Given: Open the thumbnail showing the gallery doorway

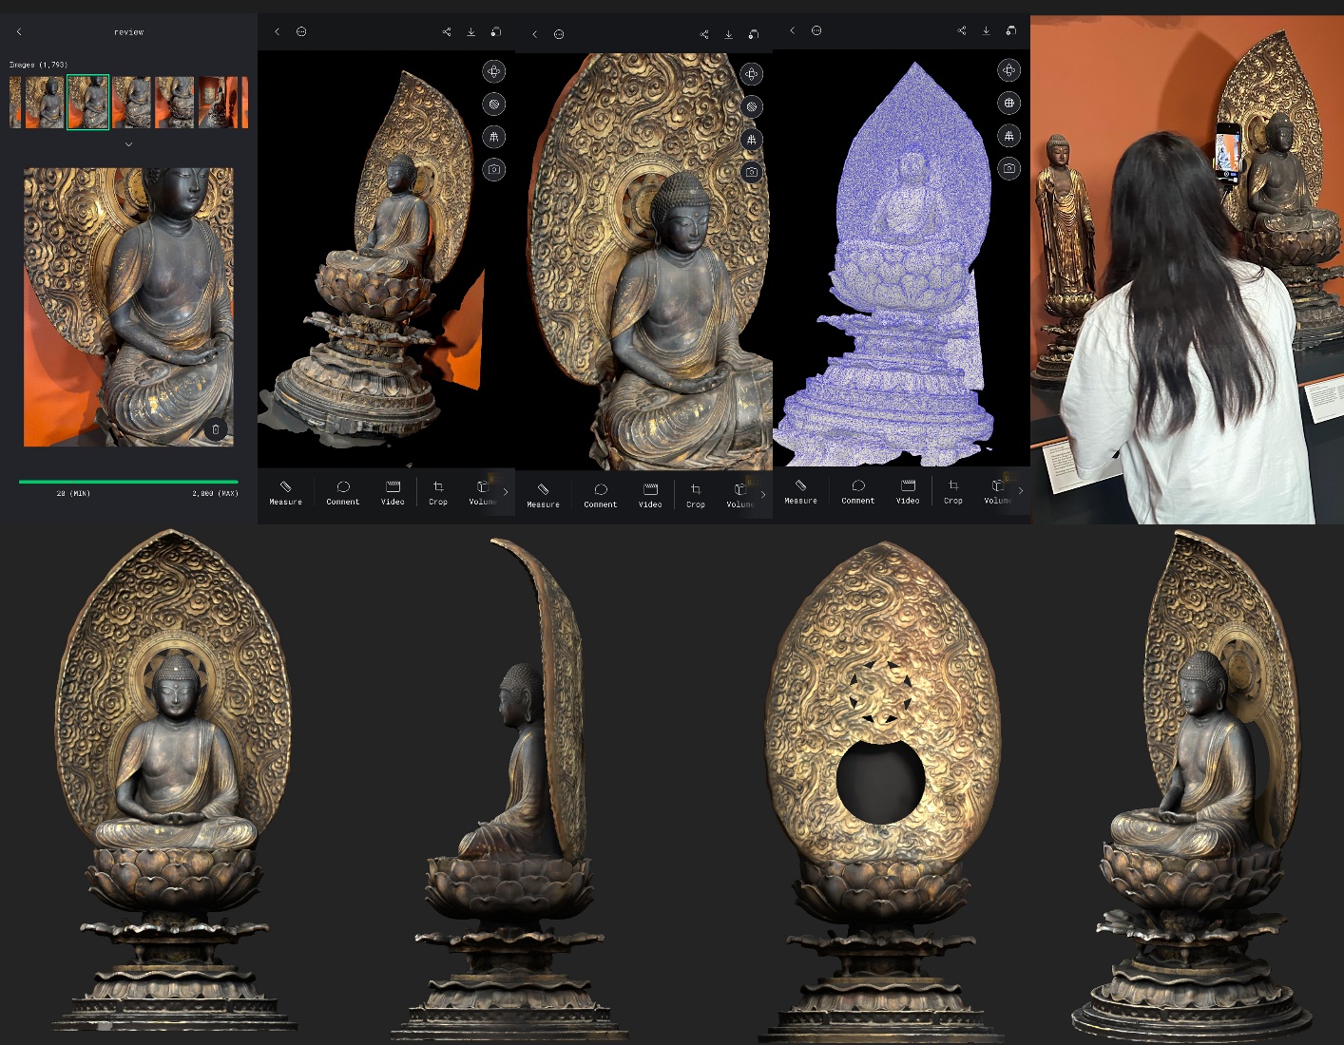Looking at the screenshot, I should (x=218, y=103).
